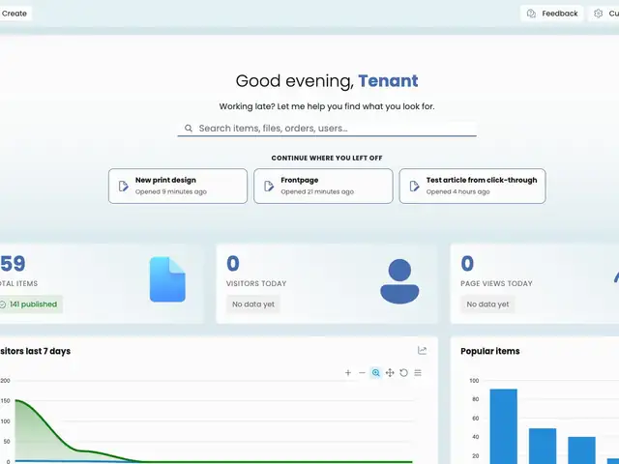Open the Frontpage recent item card

coord(323,186)
